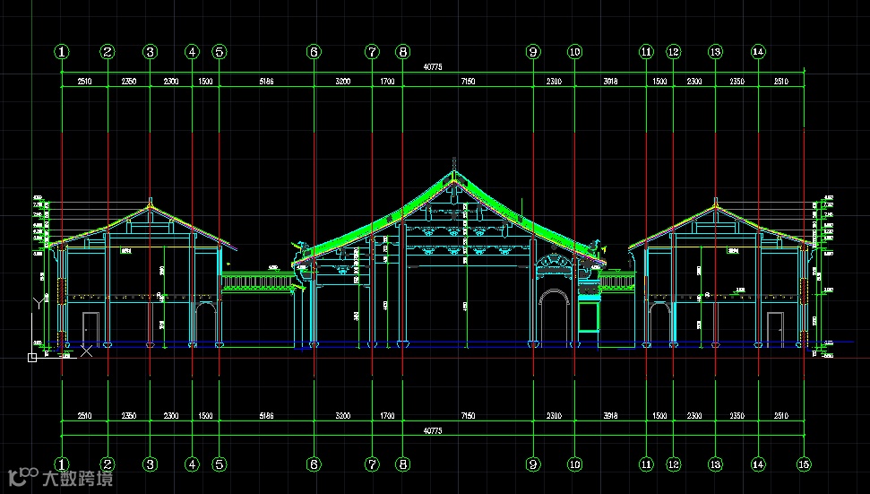870x494 pixels.
Task: Pick axis bubble 3 in the lower row
Action: (x=150, y=464)
